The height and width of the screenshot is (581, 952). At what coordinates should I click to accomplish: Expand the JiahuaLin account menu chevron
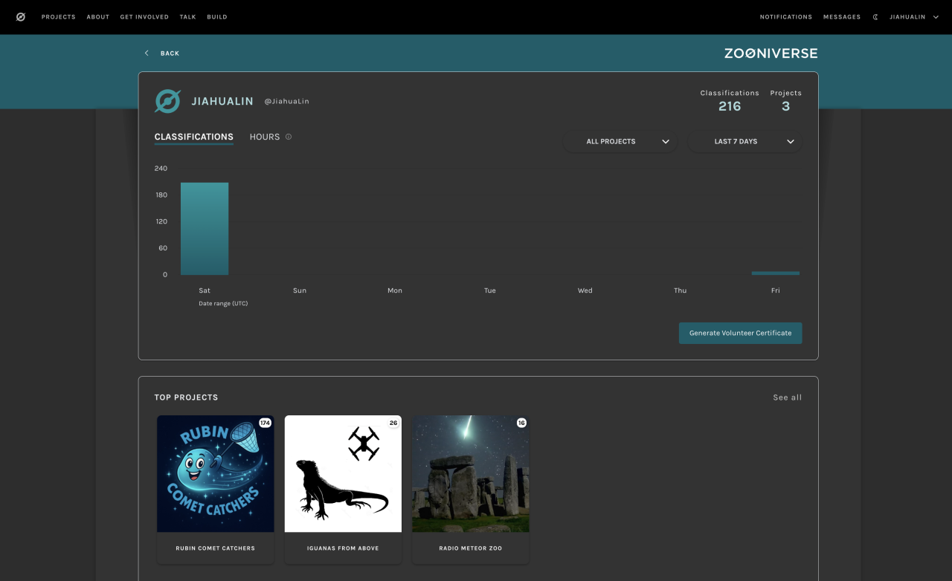click(936, 17)
